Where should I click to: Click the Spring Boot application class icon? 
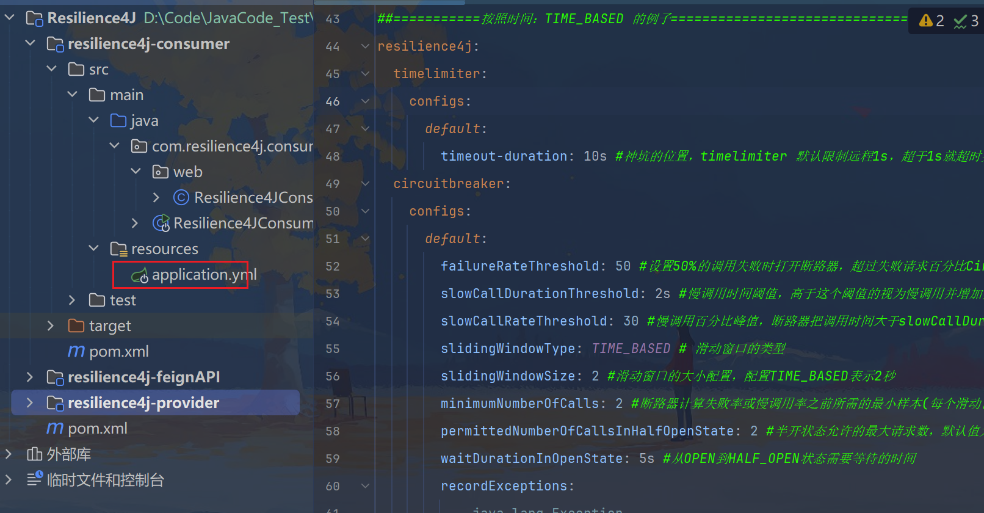(161, 224)
